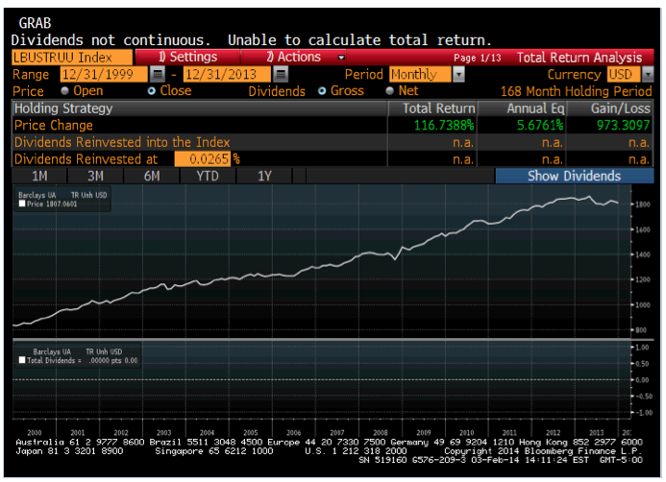Click the Total Dividends legend swatch
The width and height of the screenshot is (666, 482).
[x=23, y=360]
